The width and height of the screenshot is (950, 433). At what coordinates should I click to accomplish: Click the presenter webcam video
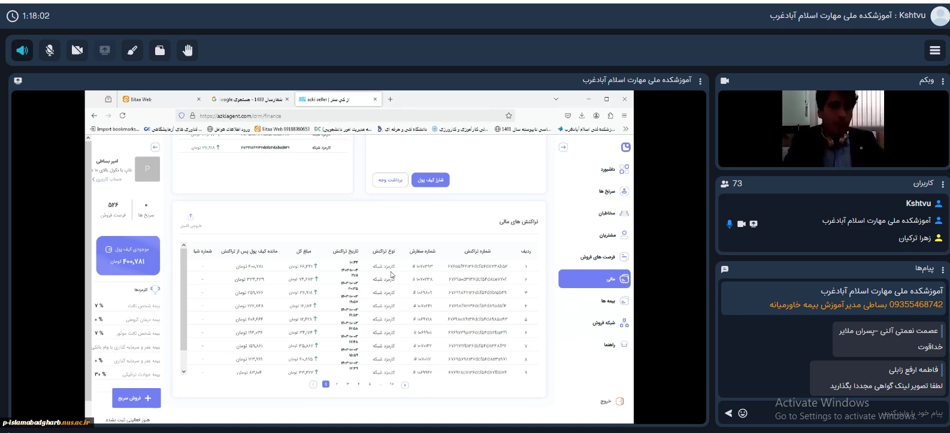tap(833, 128)
